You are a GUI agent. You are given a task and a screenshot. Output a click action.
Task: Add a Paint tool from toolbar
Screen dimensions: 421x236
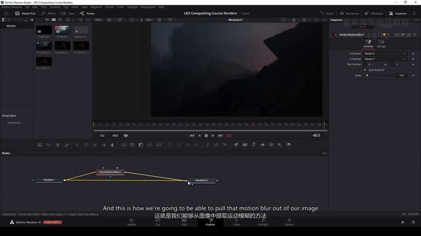point(66,145)
